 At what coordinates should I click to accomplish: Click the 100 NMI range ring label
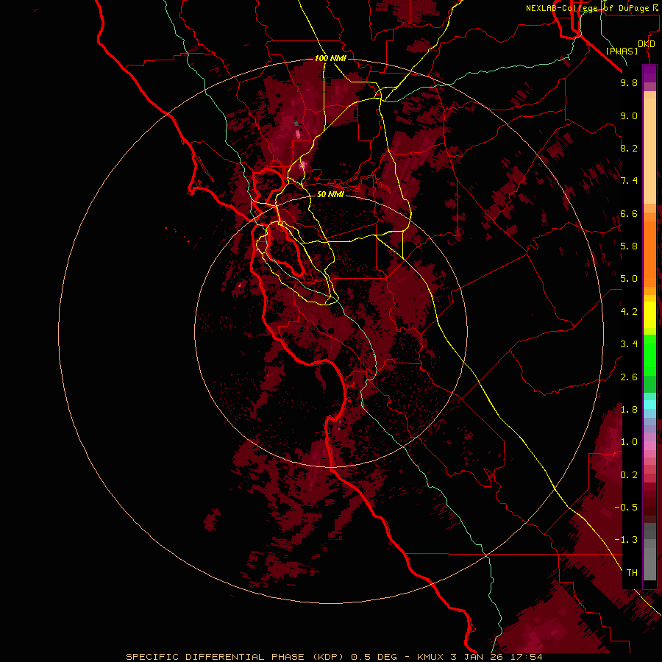pos(330,58)
